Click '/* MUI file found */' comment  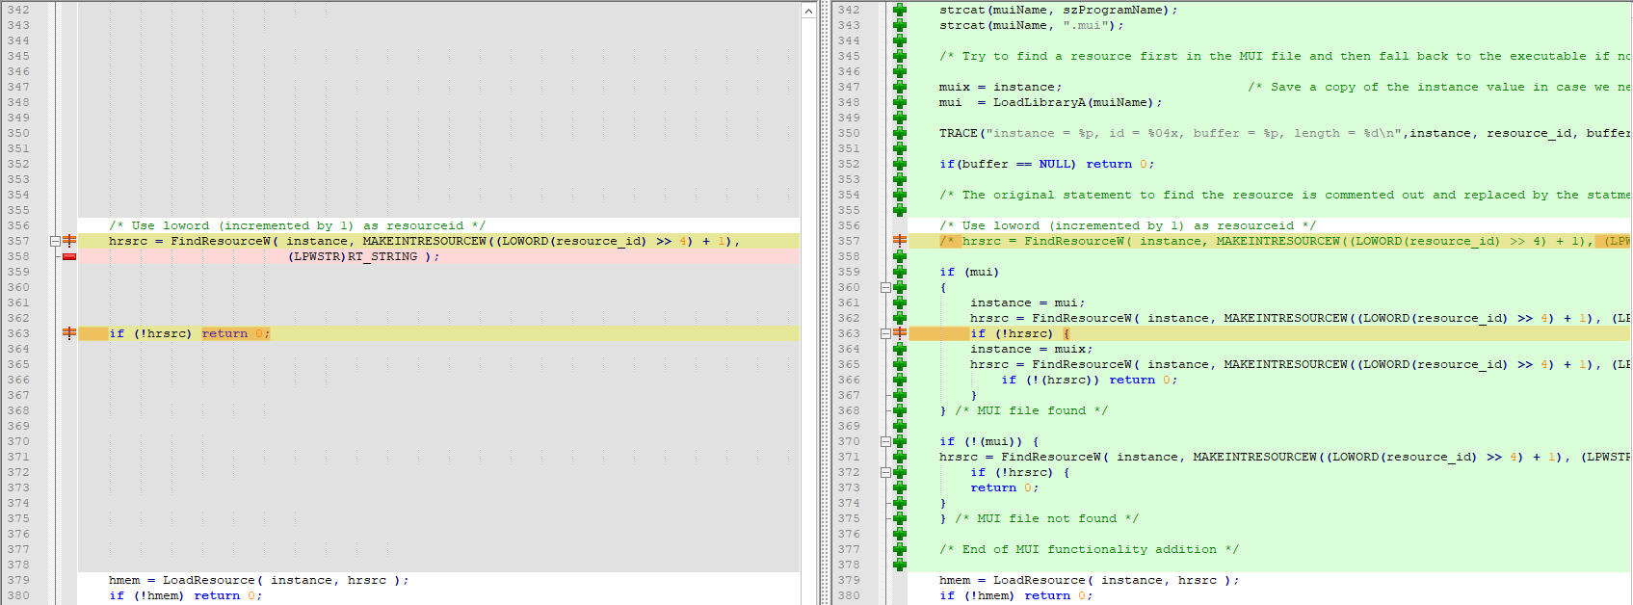[x=1031, y=410]
